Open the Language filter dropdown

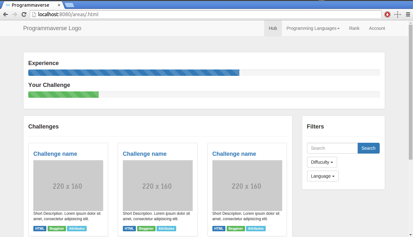pyautogui.click(x=323, y=176)
